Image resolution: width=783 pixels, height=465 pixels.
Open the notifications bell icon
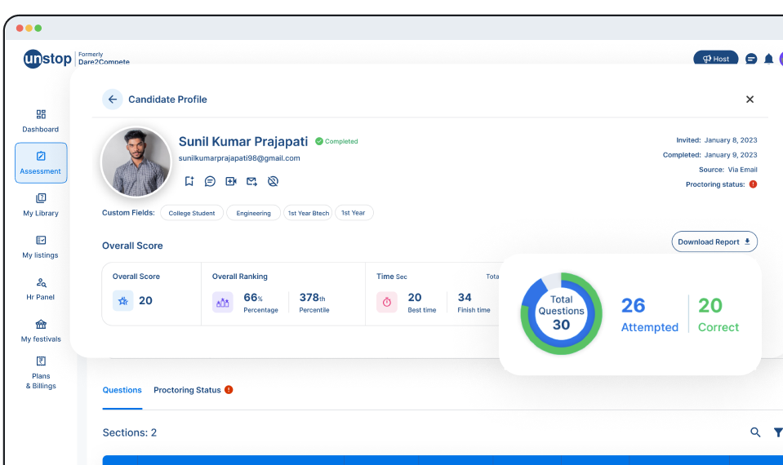tap(768, 59)
